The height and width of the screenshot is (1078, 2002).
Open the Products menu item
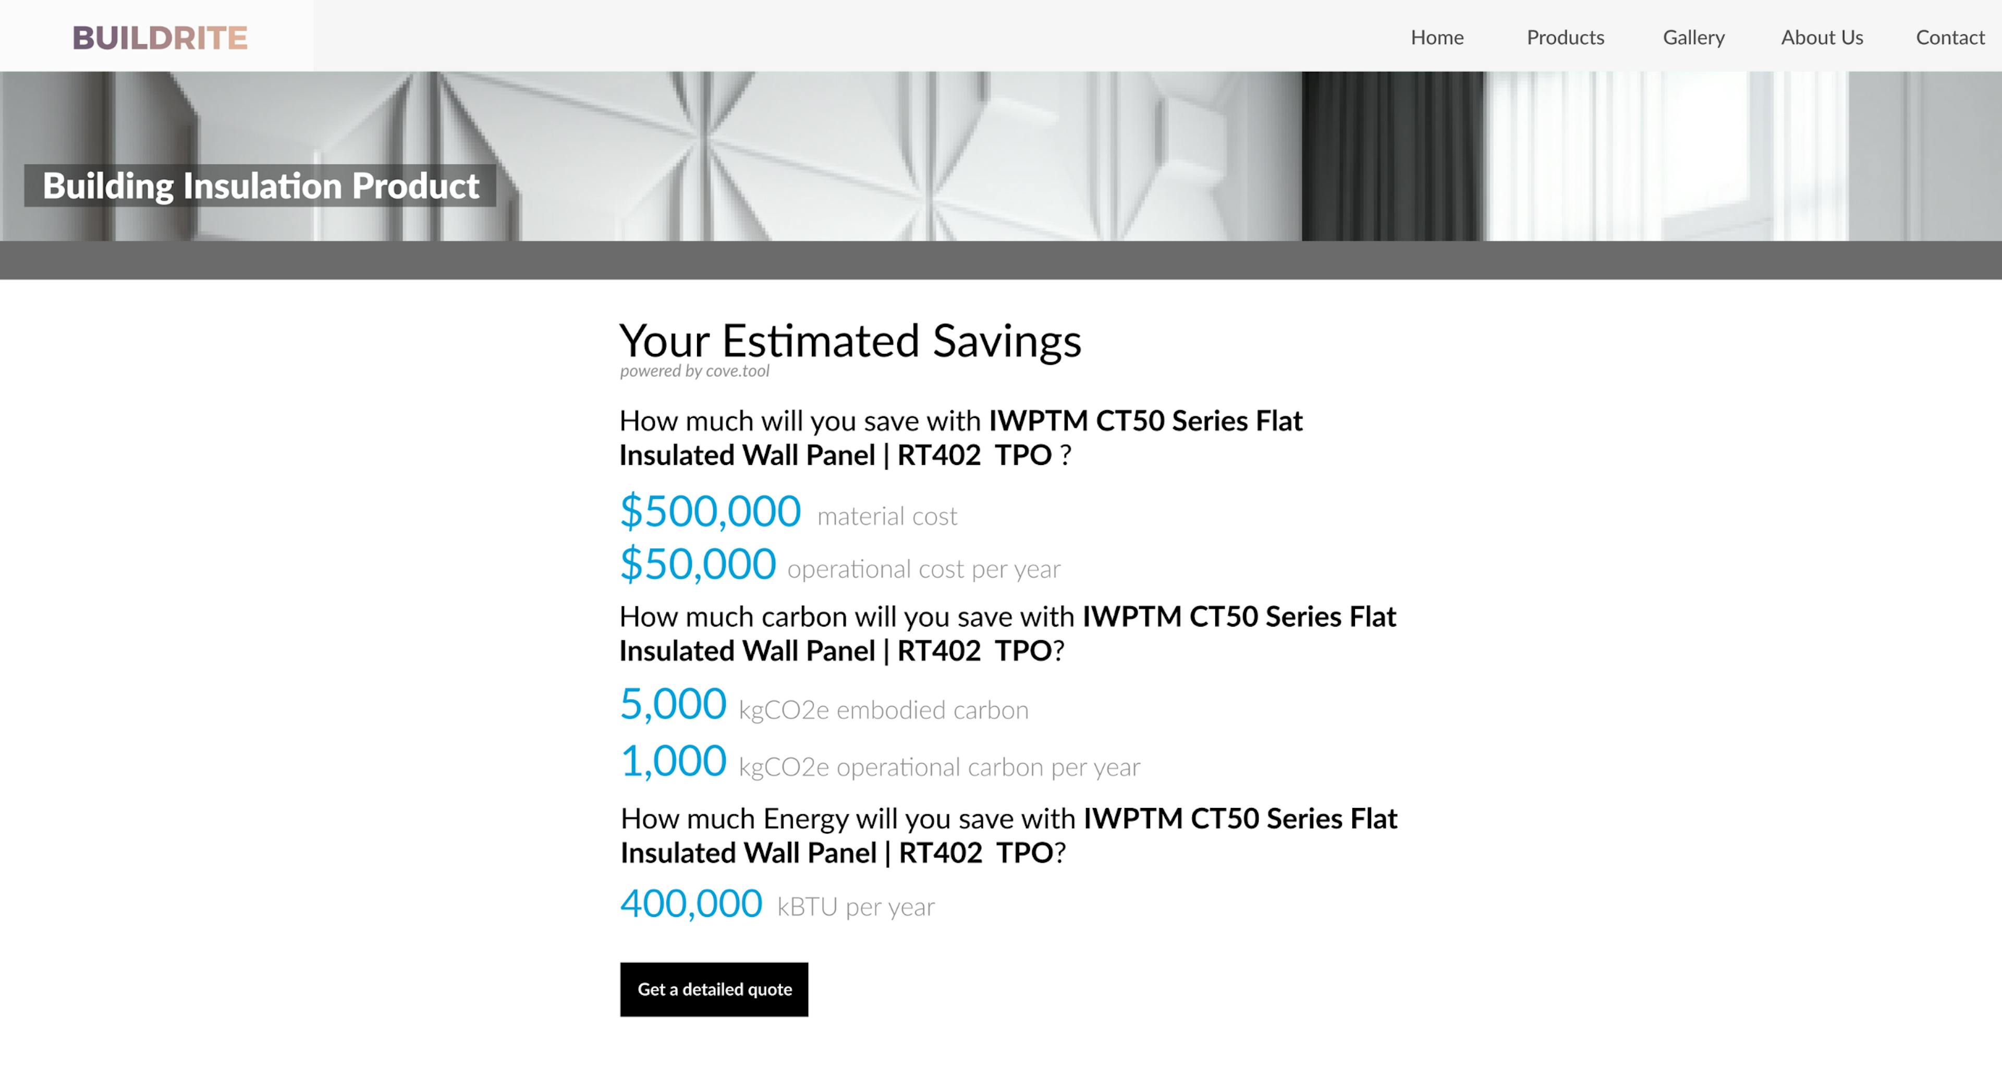click(1565, 38)
